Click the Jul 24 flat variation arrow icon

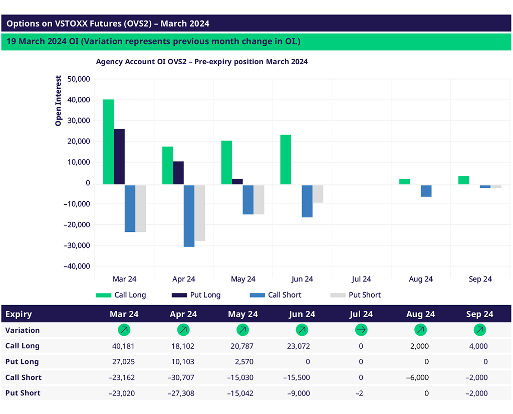[x=361, y=330]
